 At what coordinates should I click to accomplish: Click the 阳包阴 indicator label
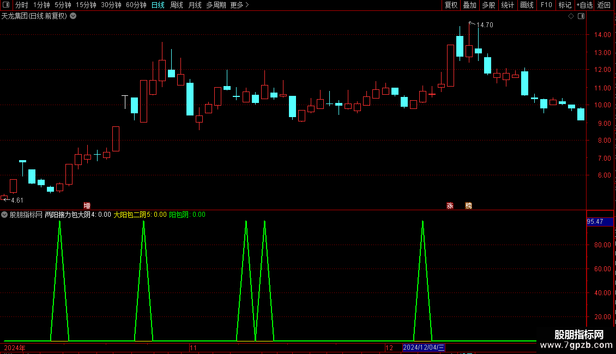coord(187,215)
